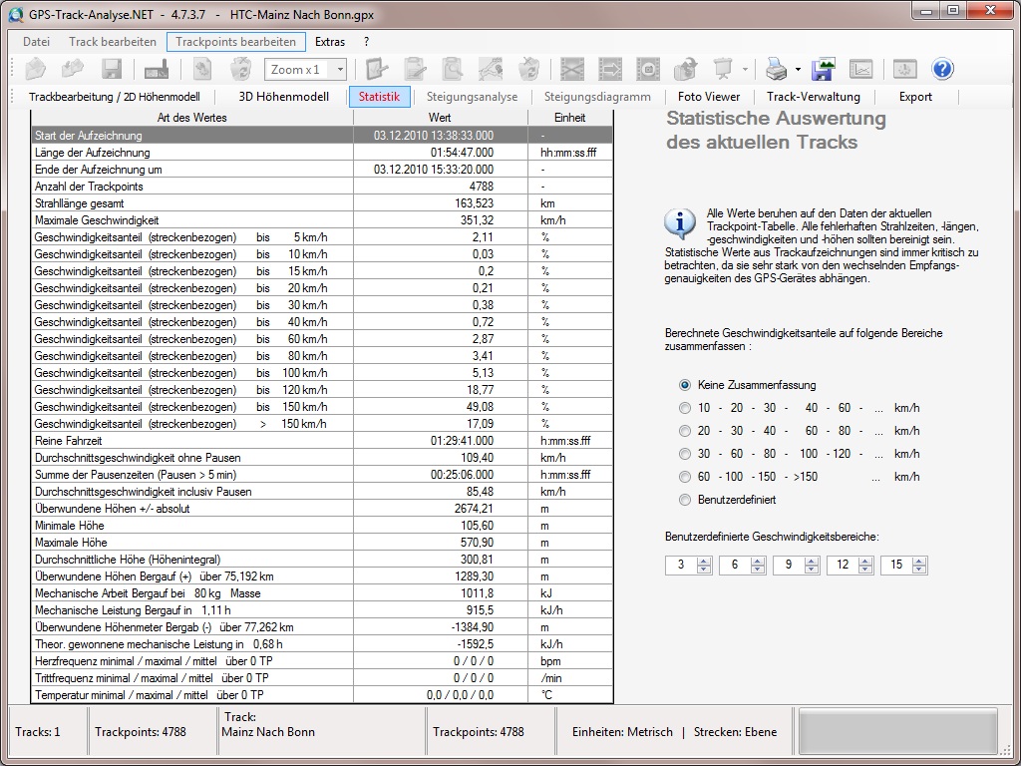This screenshot has height=766, width=1021.
Task: Select the 'Keine Zusammenfassung' radio option
Action: [x=685, y=385]
